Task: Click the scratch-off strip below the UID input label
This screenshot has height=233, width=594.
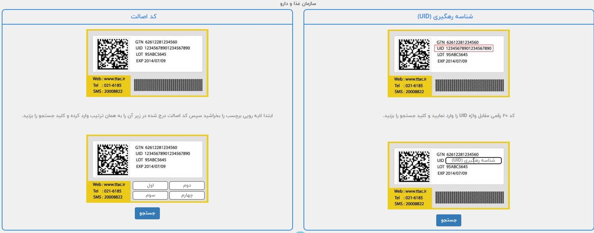Action: [469, 197]
